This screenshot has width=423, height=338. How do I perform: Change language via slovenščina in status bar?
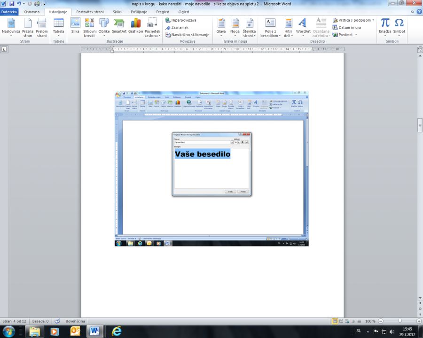pyautogui.click(x=75, y=321)
